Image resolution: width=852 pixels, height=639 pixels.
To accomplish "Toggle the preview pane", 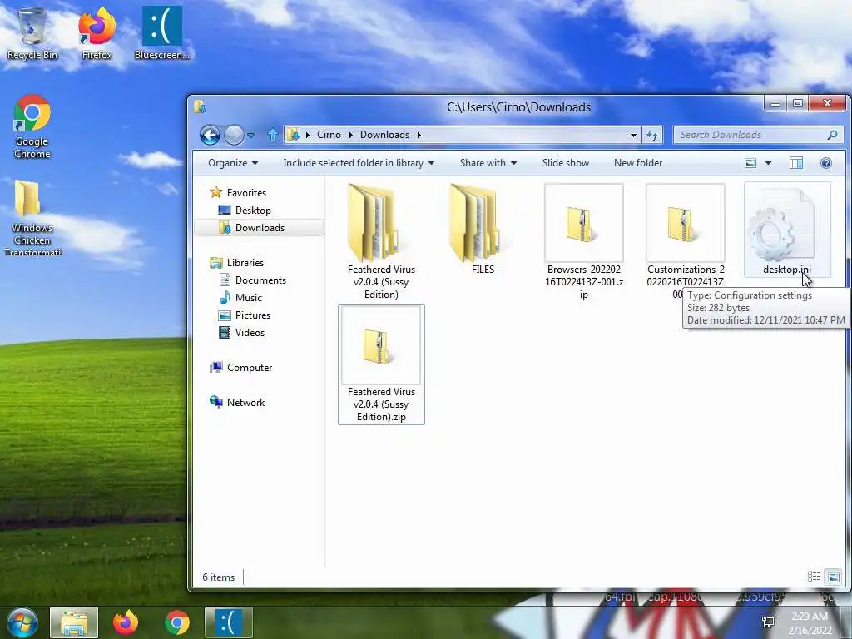I will tap(796, 163).
